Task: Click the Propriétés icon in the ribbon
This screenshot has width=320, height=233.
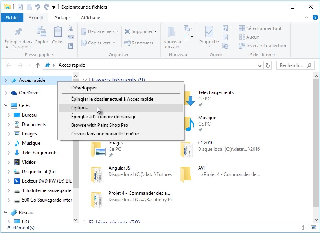Action: (209, 32)
